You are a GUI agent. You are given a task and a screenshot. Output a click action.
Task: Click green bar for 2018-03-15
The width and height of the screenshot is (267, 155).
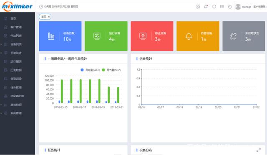[62, 91]
